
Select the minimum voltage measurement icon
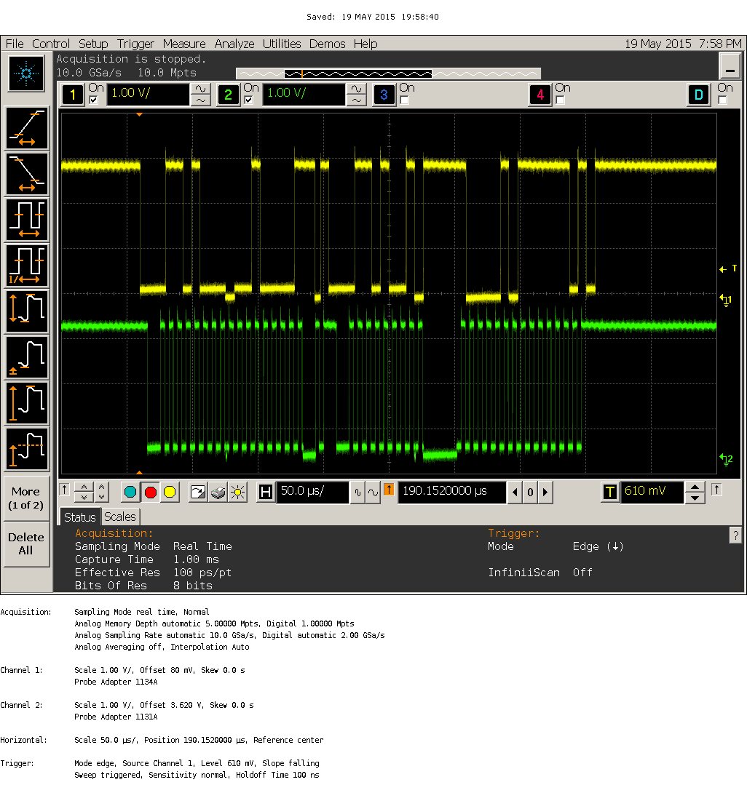pyautogui.click(x=27, y=357)
